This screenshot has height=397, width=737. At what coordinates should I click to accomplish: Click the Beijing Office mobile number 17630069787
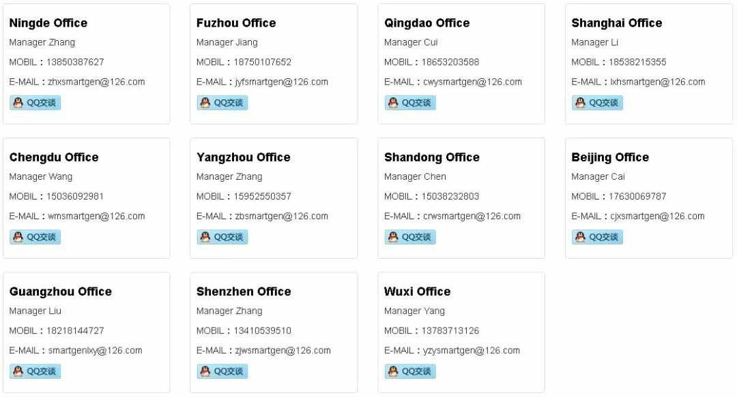point(637,196)
